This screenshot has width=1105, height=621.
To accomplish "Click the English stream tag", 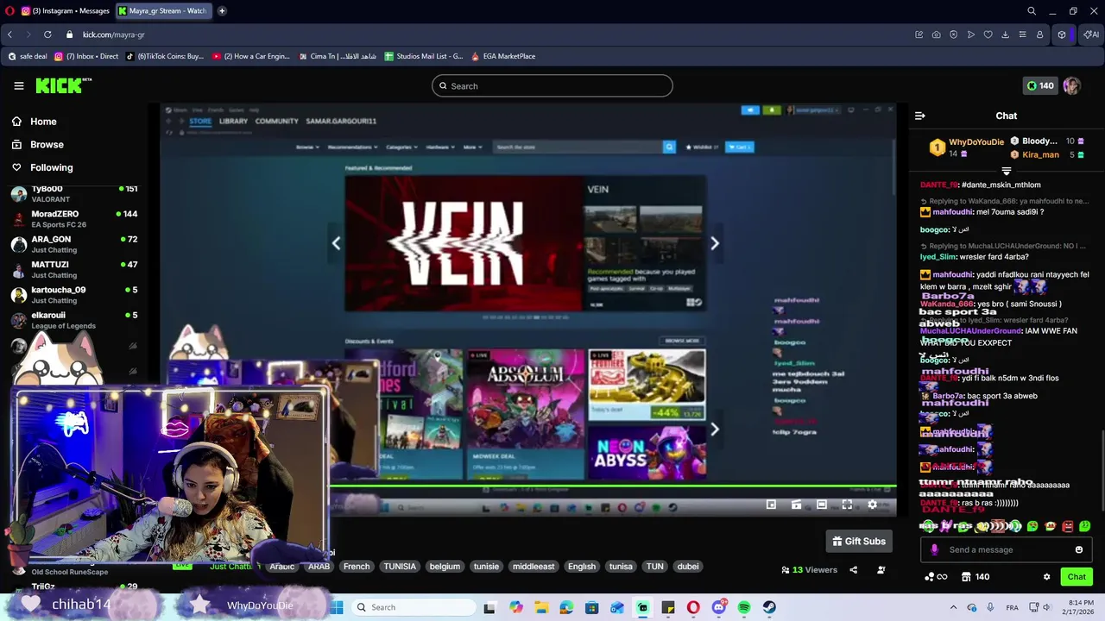I will [x=582, y=567].
